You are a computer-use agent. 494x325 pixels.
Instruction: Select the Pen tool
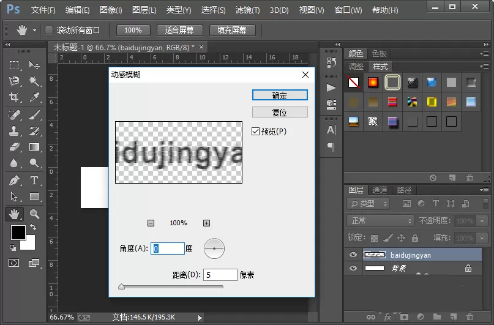14,181
